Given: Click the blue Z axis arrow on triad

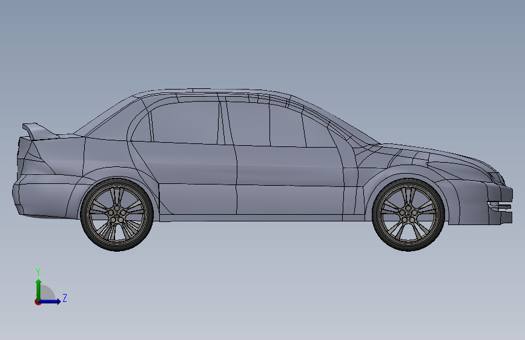Looking at the screenshot, I should [50, 301].
